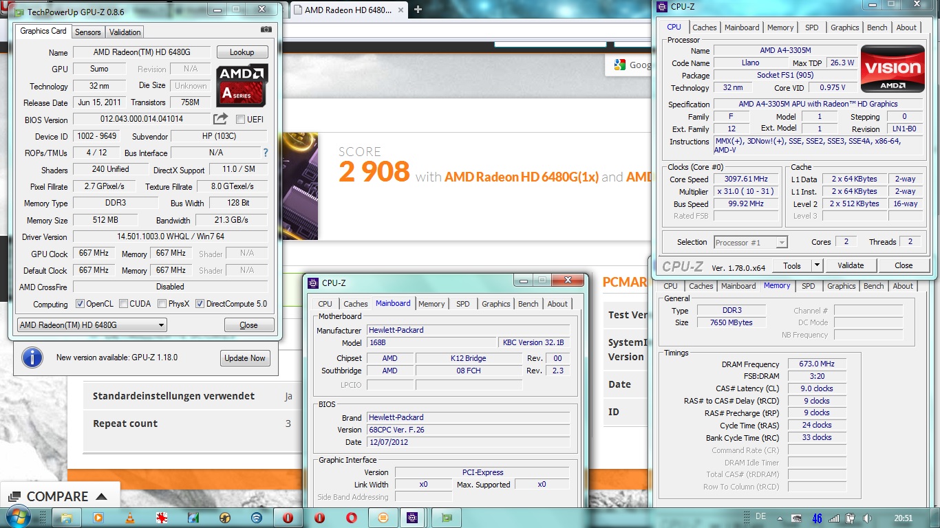Image resolution: width=940 pixels, height=528 pixels.
Task: Click the BIOS Version field 012.043.000.014.041014
Action: [142, 120]
